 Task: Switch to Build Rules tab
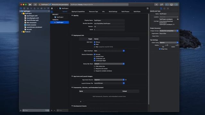(x=137, y=11)
